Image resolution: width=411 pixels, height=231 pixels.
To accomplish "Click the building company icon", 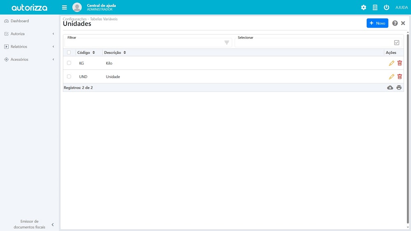I will click(375, 7).
